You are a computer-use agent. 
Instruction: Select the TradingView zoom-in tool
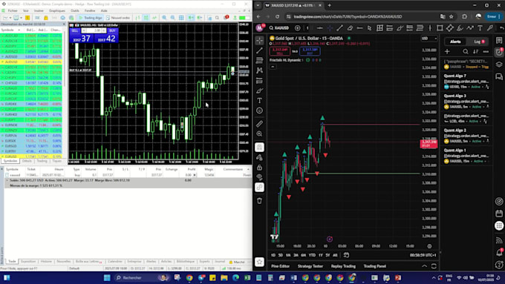click(x=260, y=133)
